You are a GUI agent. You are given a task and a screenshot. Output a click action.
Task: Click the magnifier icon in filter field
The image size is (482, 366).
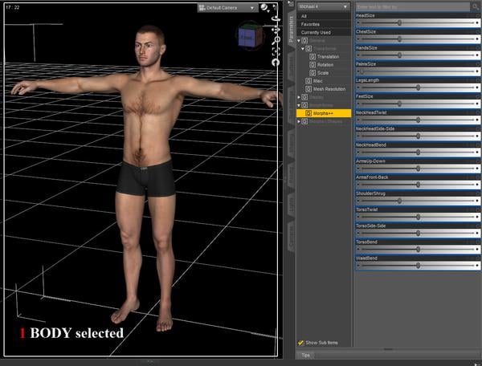476,6
